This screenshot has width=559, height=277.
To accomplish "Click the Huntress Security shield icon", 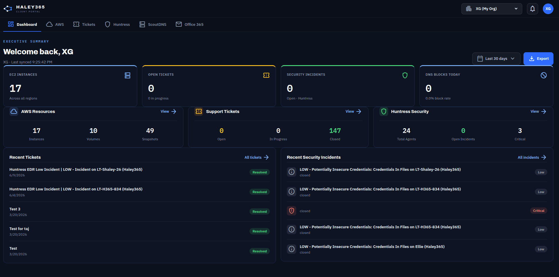I will (384, 112).
